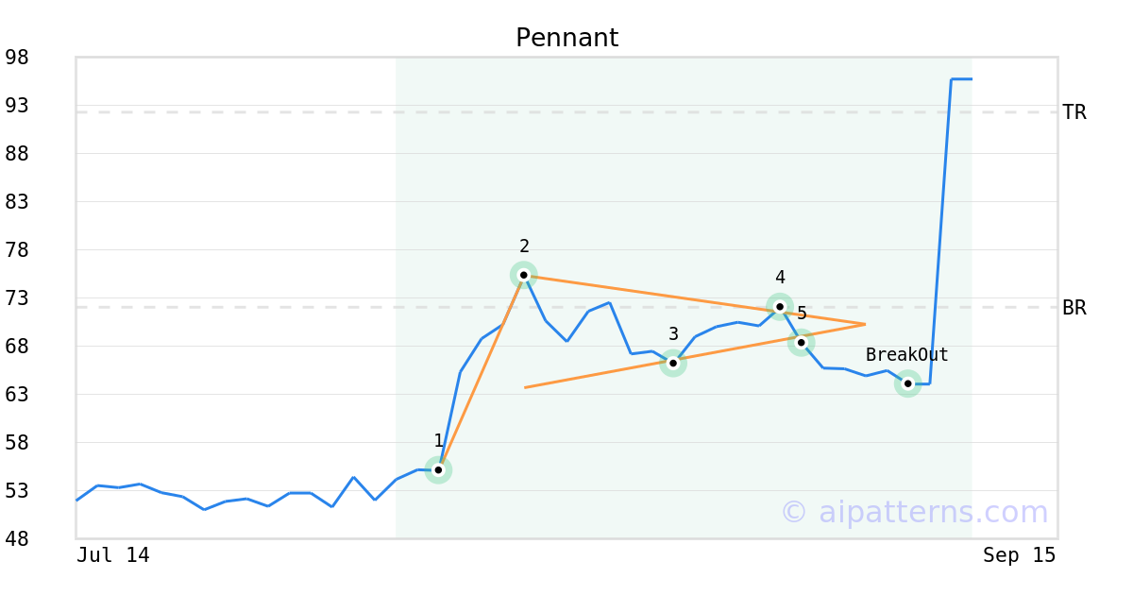Click the price line's top after breakout

961,79
